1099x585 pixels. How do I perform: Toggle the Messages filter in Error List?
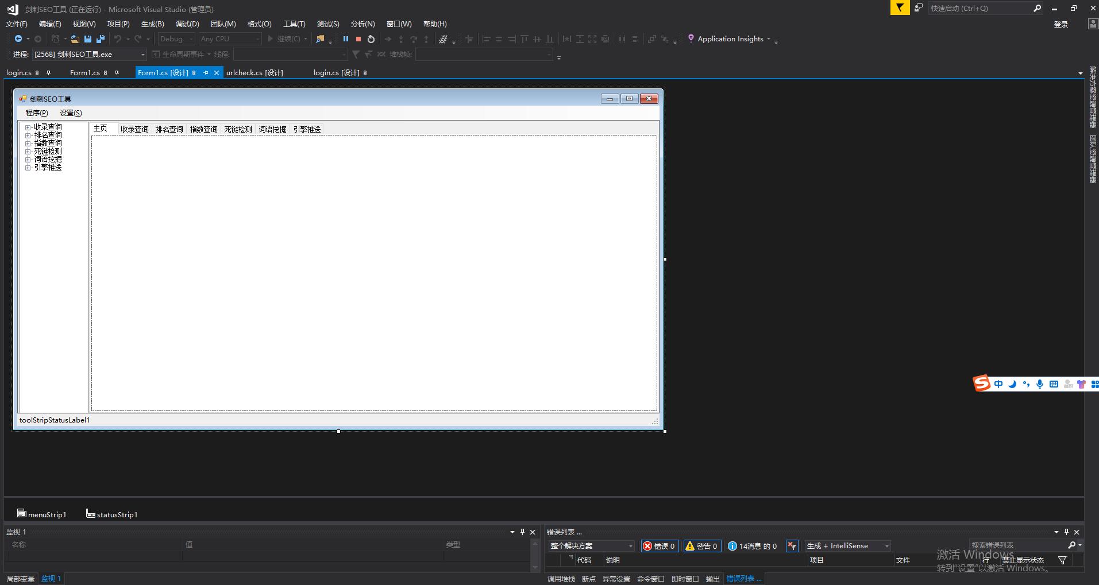753,546
